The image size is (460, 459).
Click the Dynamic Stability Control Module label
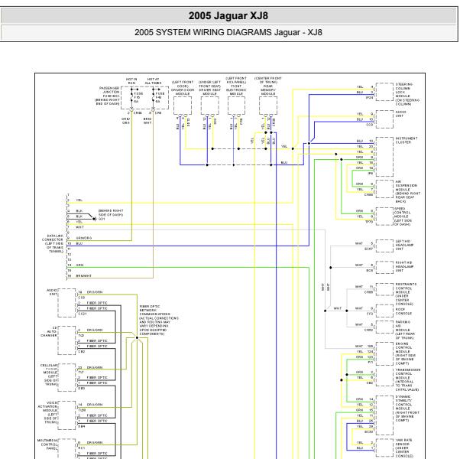pos(407,409)
